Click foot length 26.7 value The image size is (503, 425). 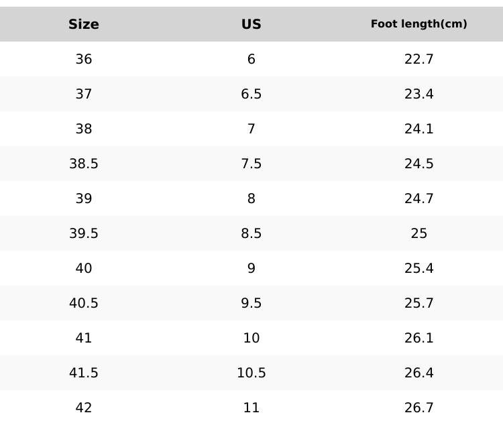(x=418, y=408)
